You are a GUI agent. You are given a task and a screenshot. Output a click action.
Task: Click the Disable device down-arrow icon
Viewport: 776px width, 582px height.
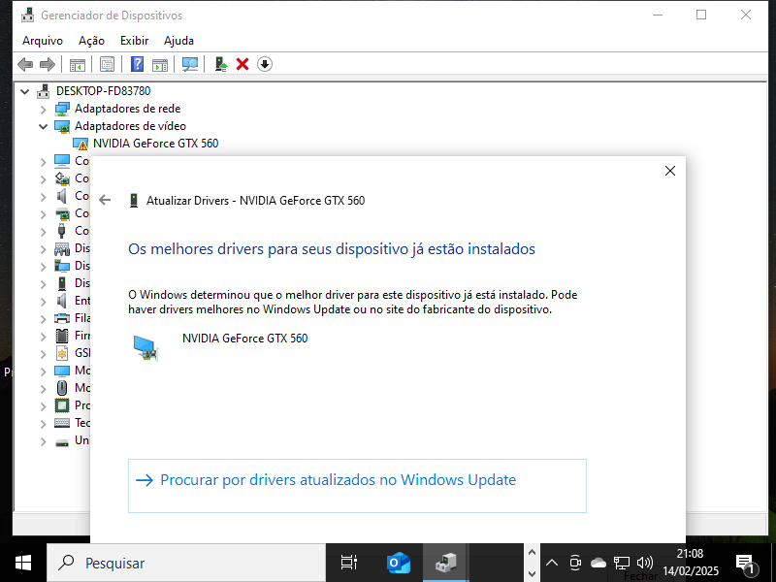(265, 64)
